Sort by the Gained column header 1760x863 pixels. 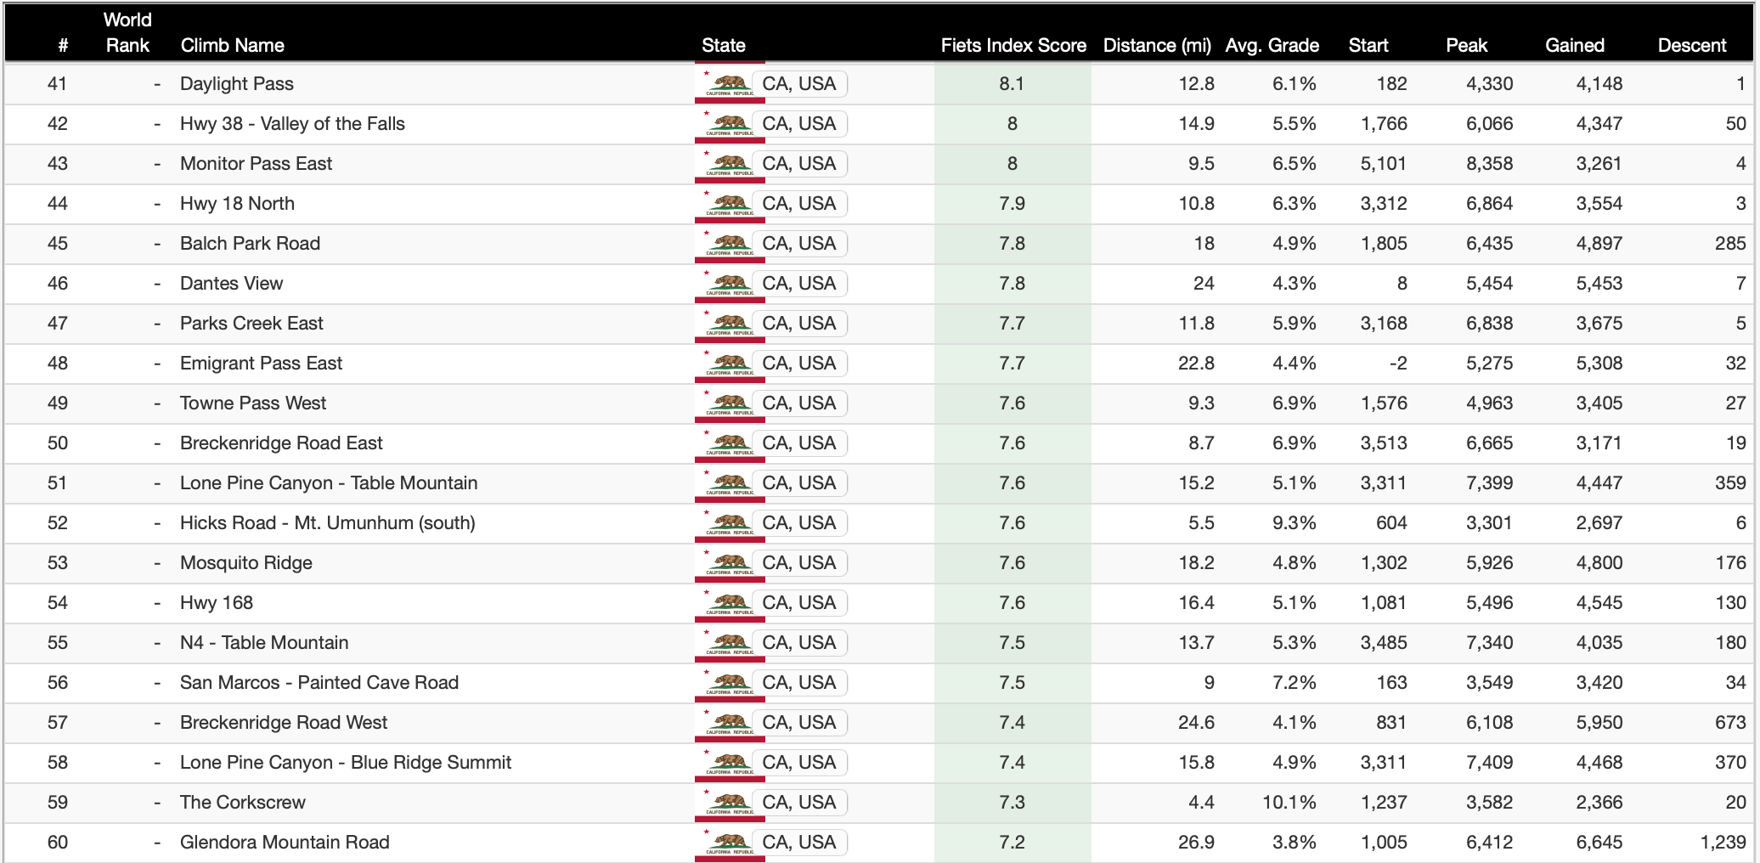click(1574, 46)
